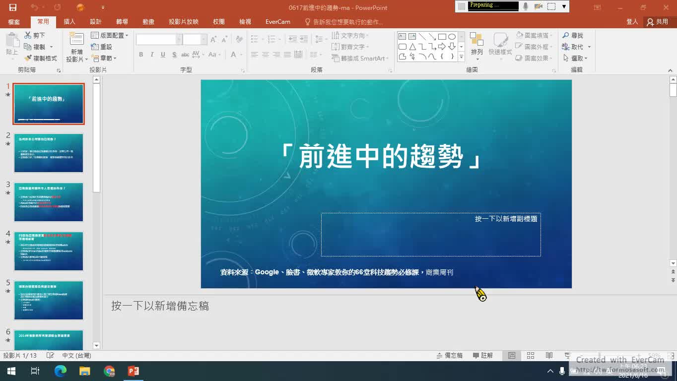Click the Comments (註解) status bar button

483,356
